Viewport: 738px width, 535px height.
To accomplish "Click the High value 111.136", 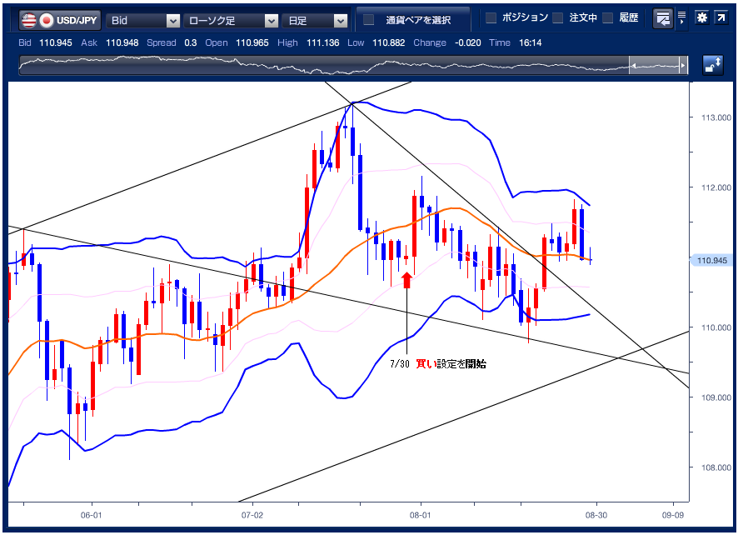I will click(x=323, y=42).
